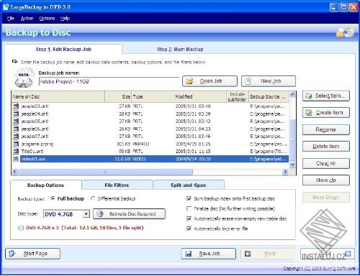This screenshot has height=276, width=360.
Task: Click the horizontal scrollbar thumb
Action: pyautogui.click(x=106, y=172)
